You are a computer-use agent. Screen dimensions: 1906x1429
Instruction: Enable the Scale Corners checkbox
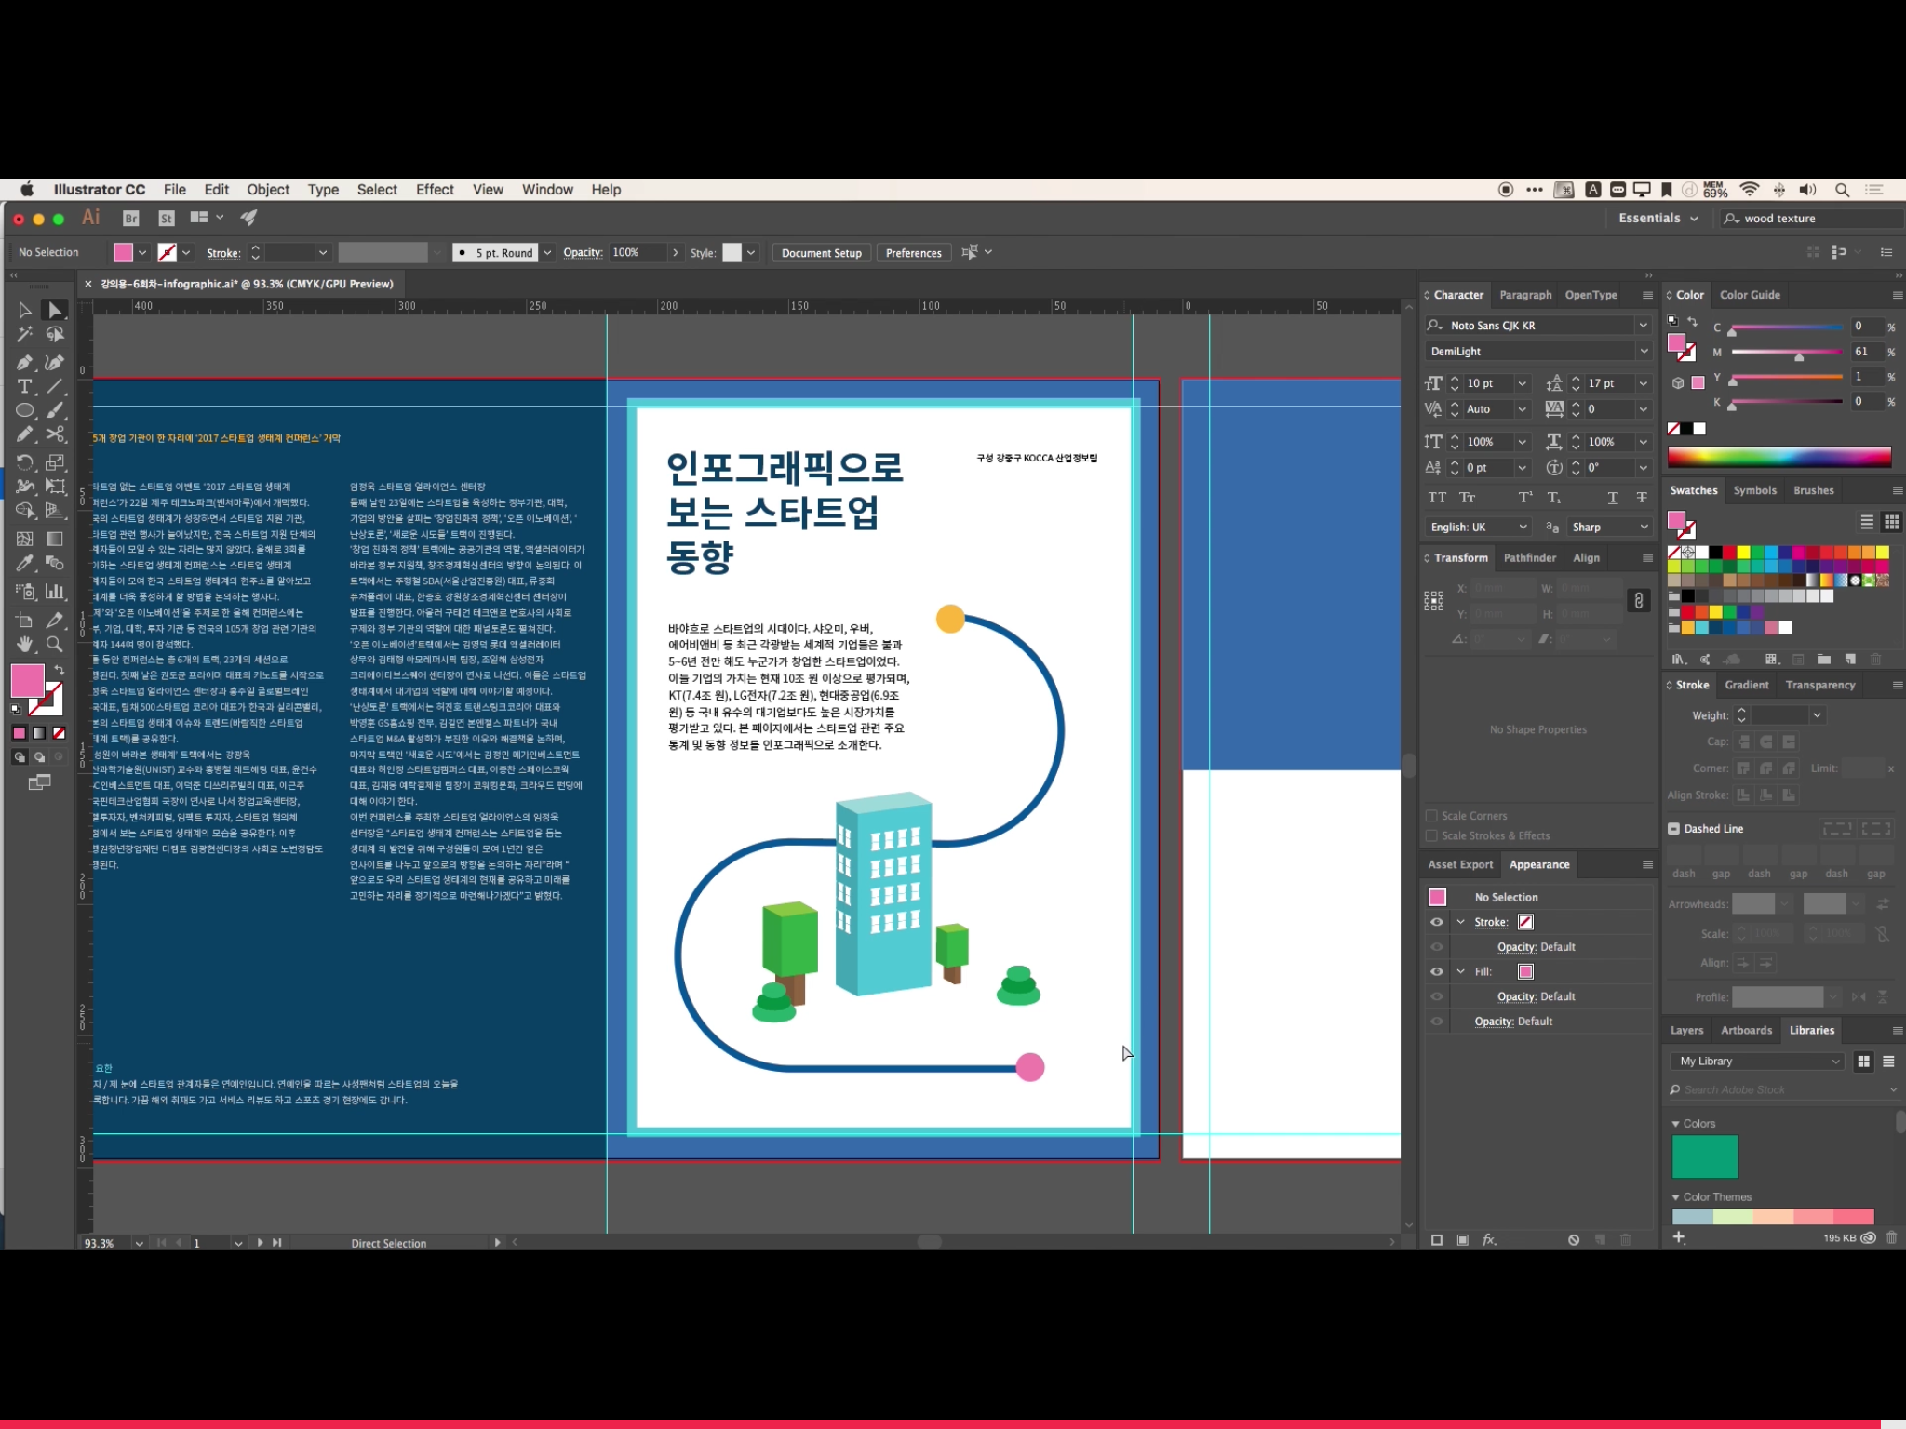[1432, 816]
